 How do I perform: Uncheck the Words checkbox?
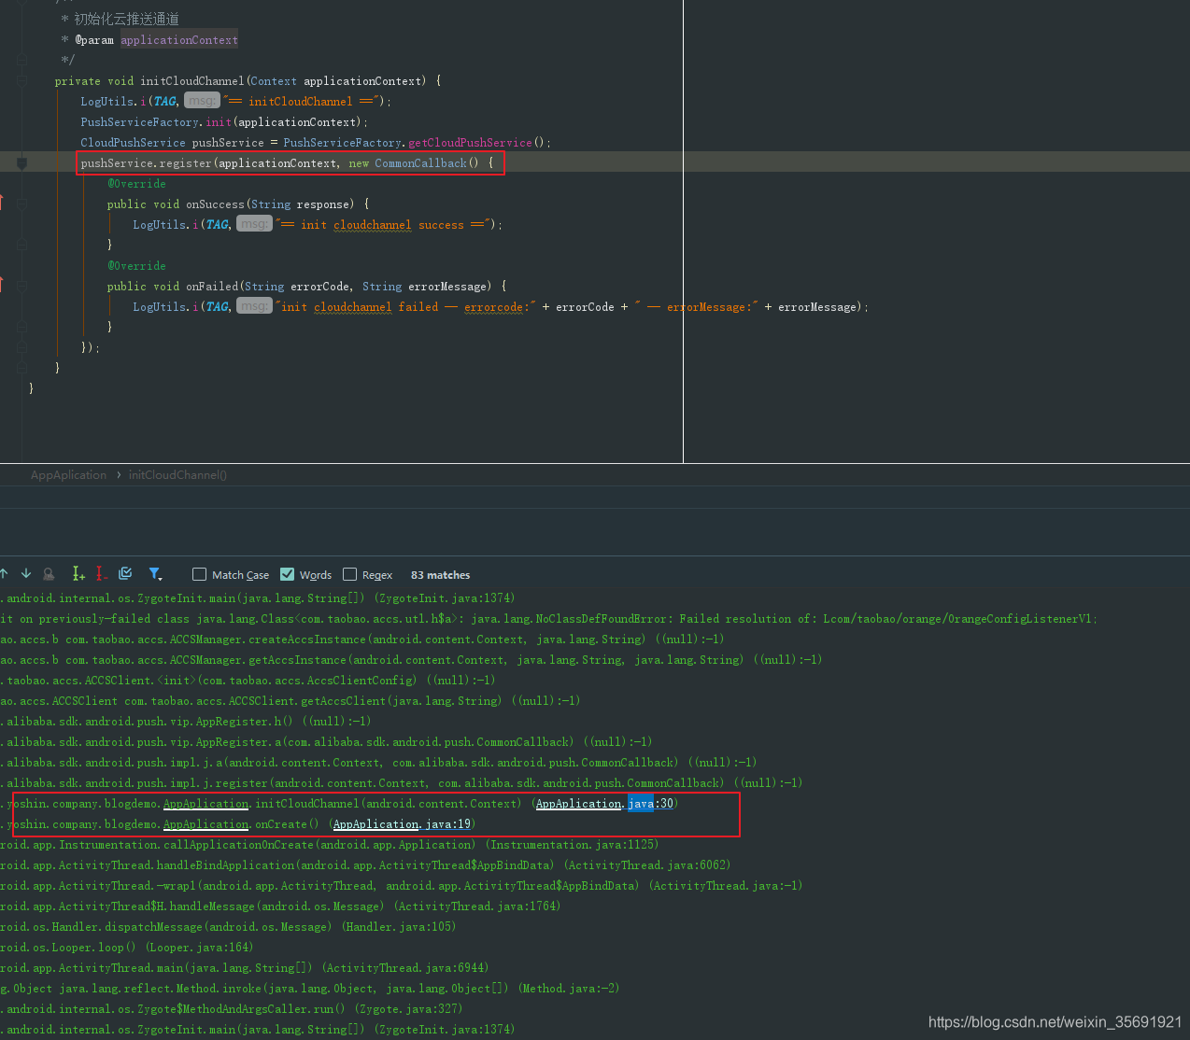click(x=287, y=574)
